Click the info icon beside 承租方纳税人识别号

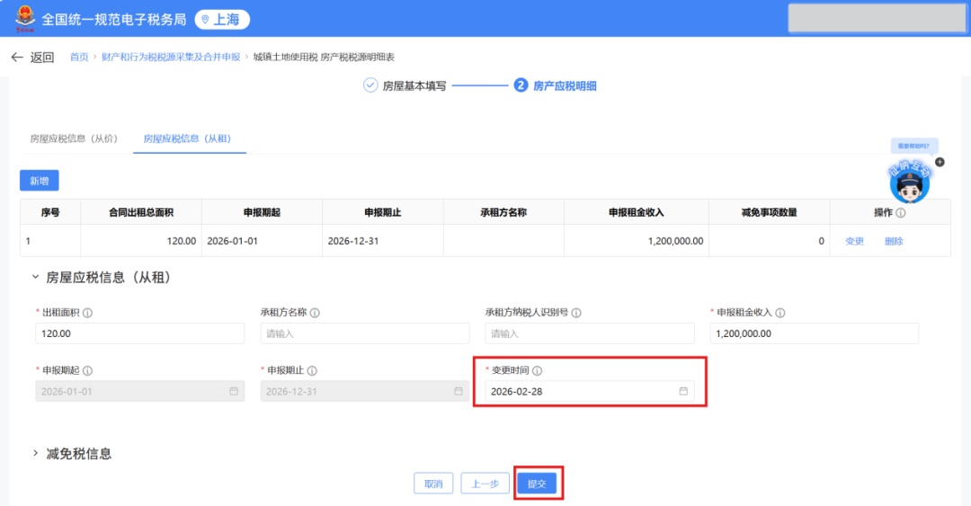576,314
